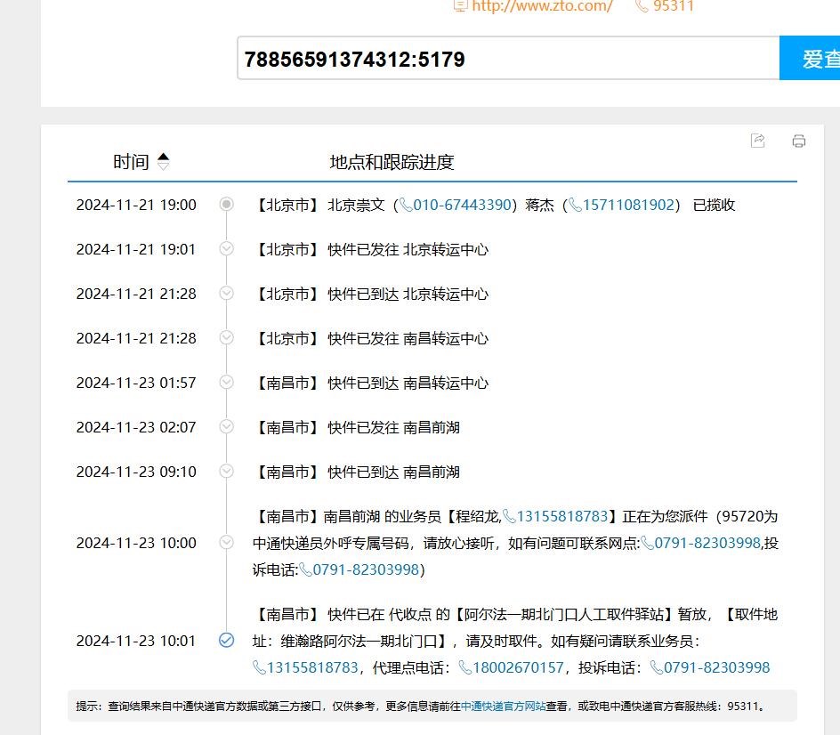Call courier phone 15711081902
Image resolution: width=840 pixels, height=735 pixels.
click(x=628, y=205)
